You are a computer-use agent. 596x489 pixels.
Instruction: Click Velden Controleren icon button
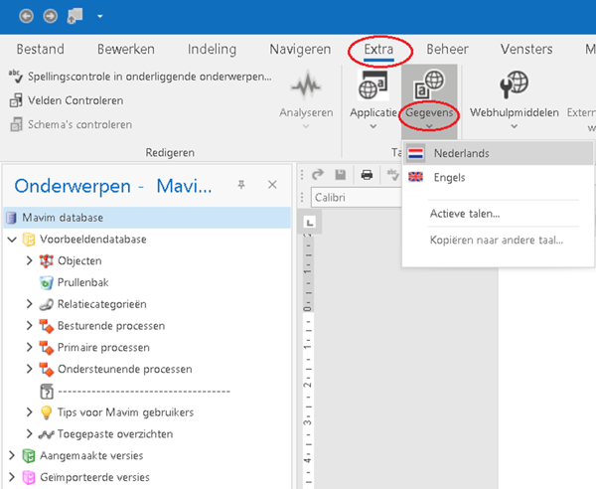[x=16, y=100]
